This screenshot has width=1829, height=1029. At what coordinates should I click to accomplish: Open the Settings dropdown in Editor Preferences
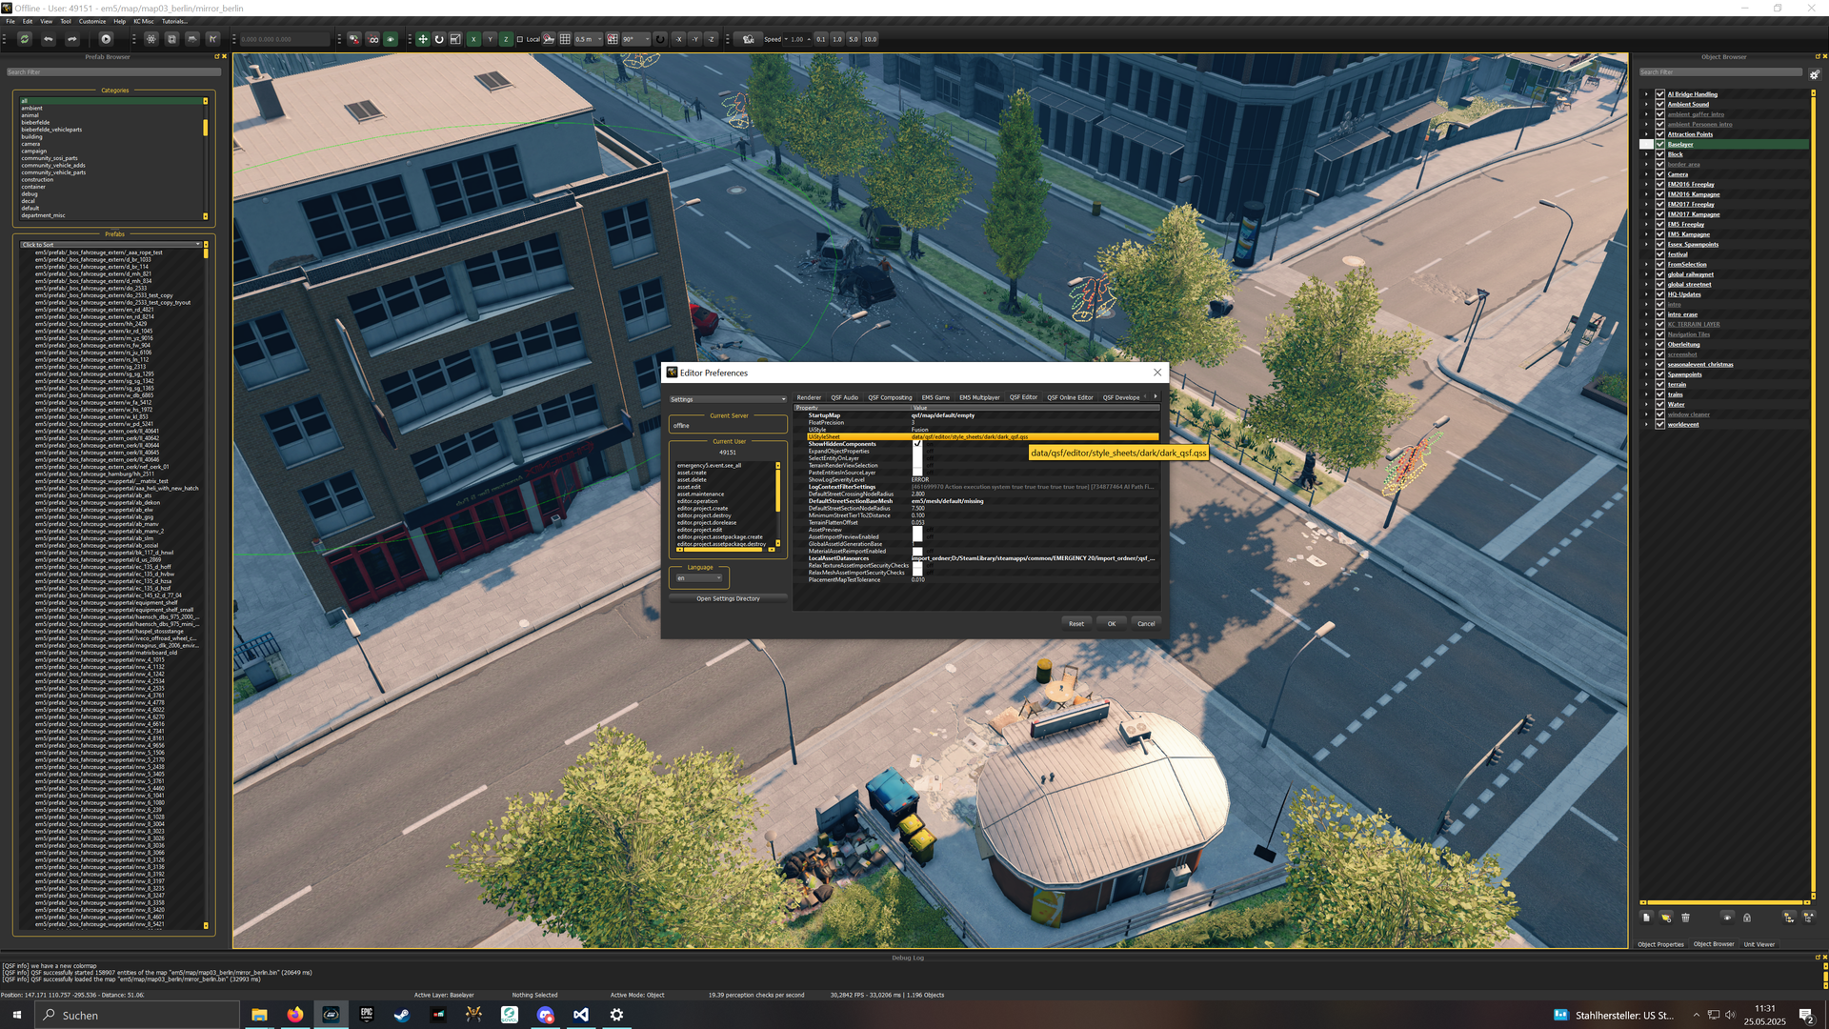click(728, 399)
